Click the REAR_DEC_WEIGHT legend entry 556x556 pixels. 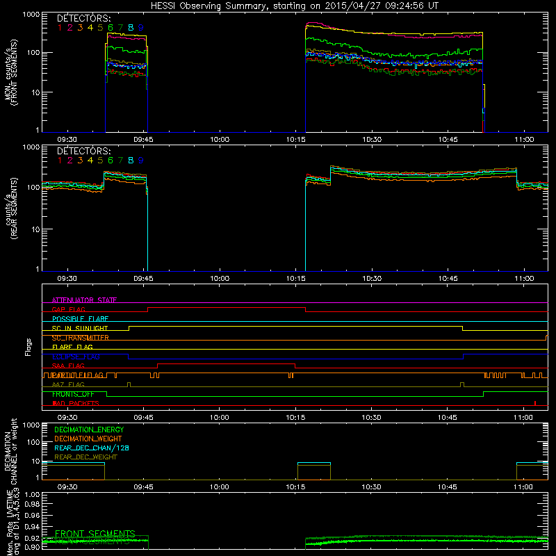pos(85,457)
